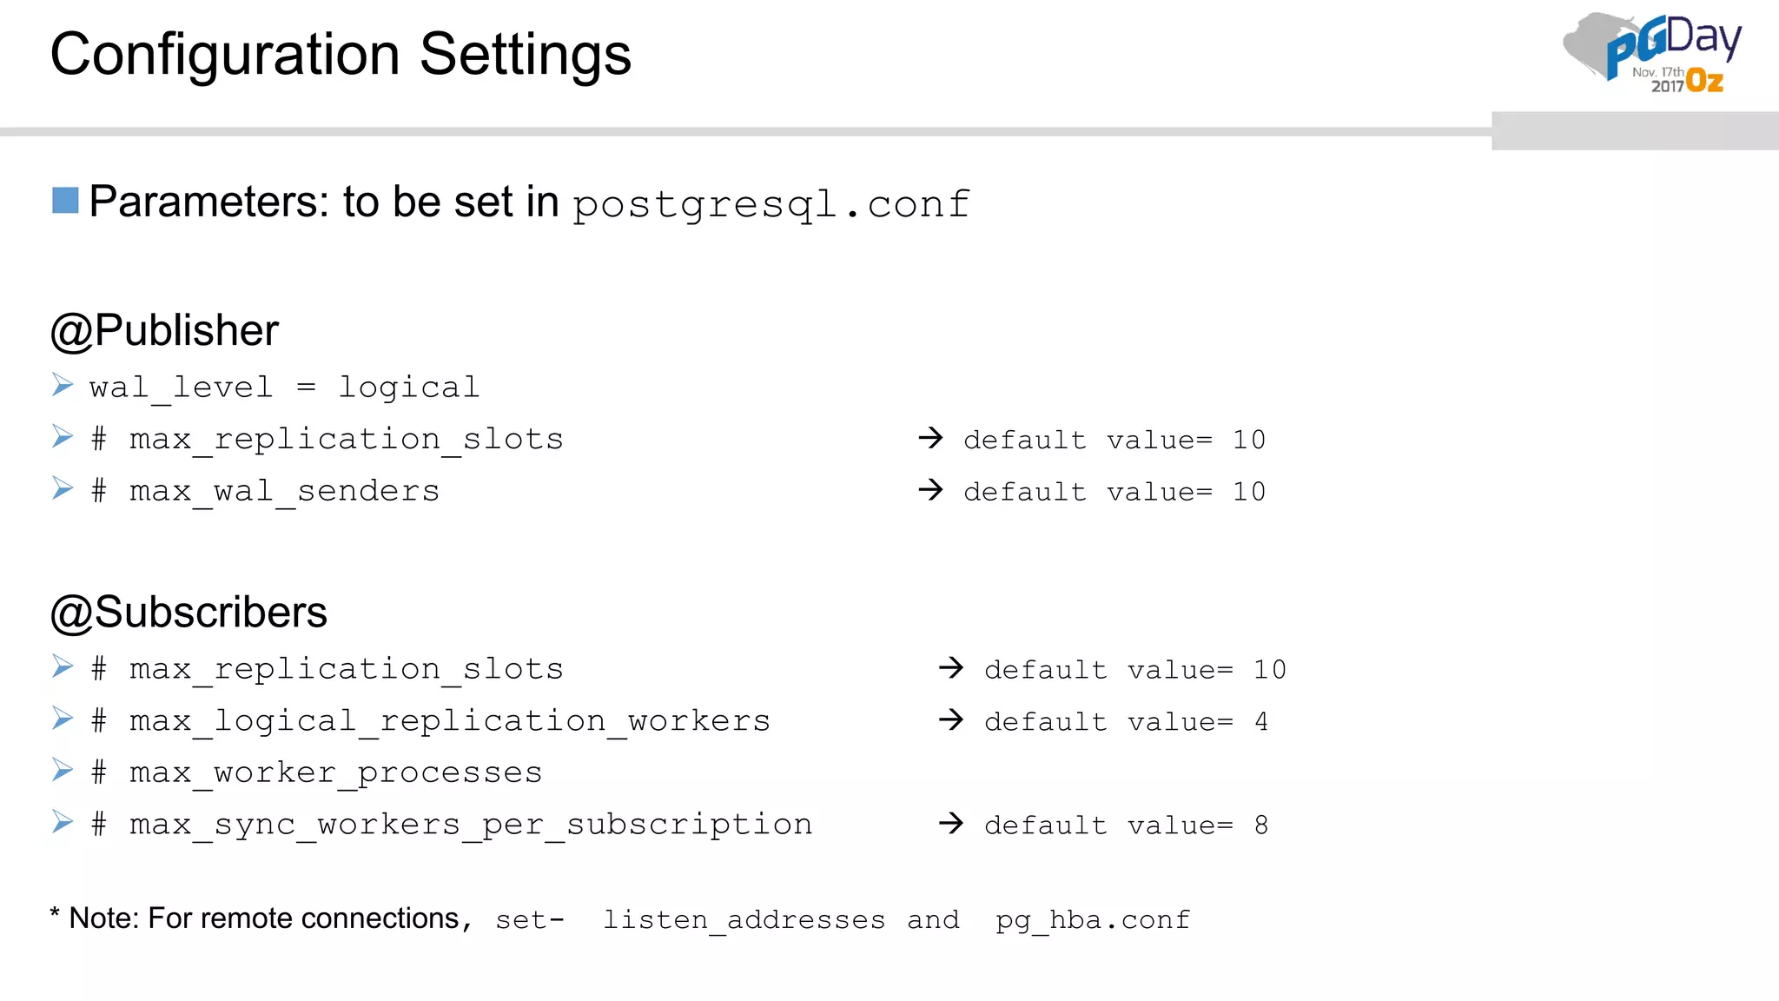1779x1001 pixels.
Task: Click the arrow bullet beside max_sync_workers_per_subscription
Action: coord(63,822)
